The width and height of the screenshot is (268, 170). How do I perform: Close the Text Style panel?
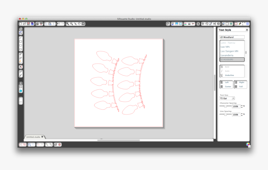point(247,30)
